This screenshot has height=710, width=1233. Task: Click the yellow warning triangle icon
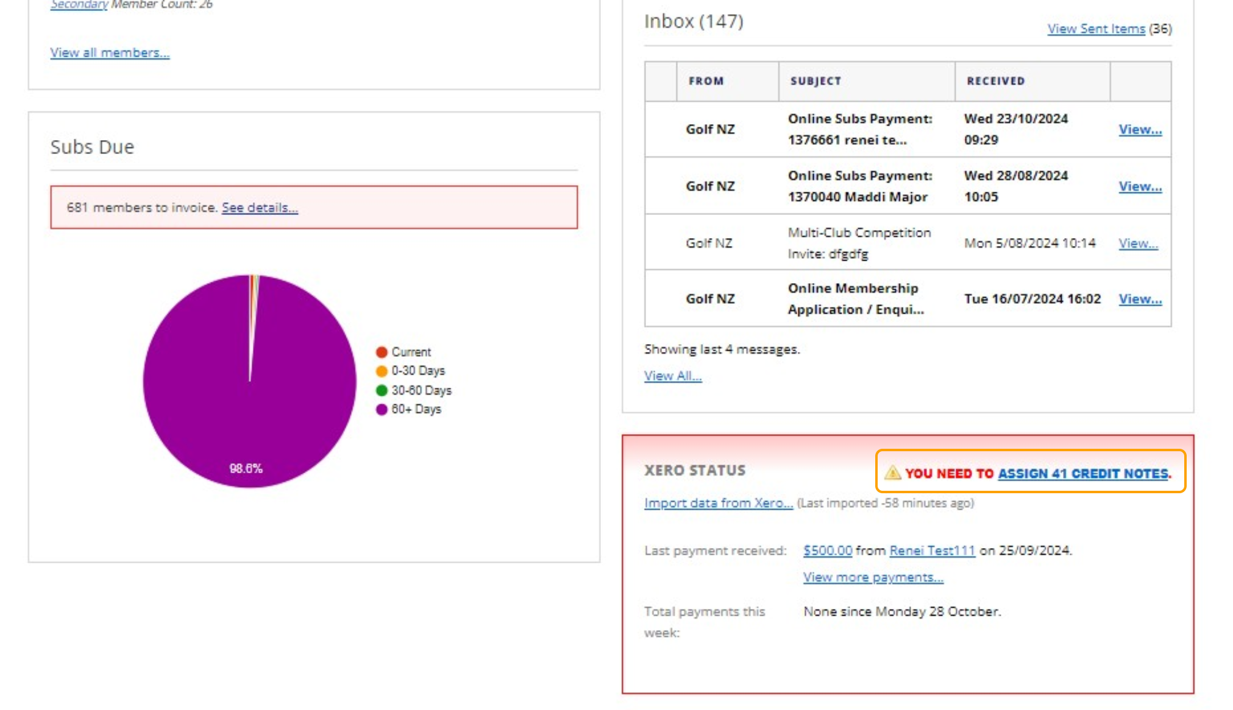coord(892,473)
